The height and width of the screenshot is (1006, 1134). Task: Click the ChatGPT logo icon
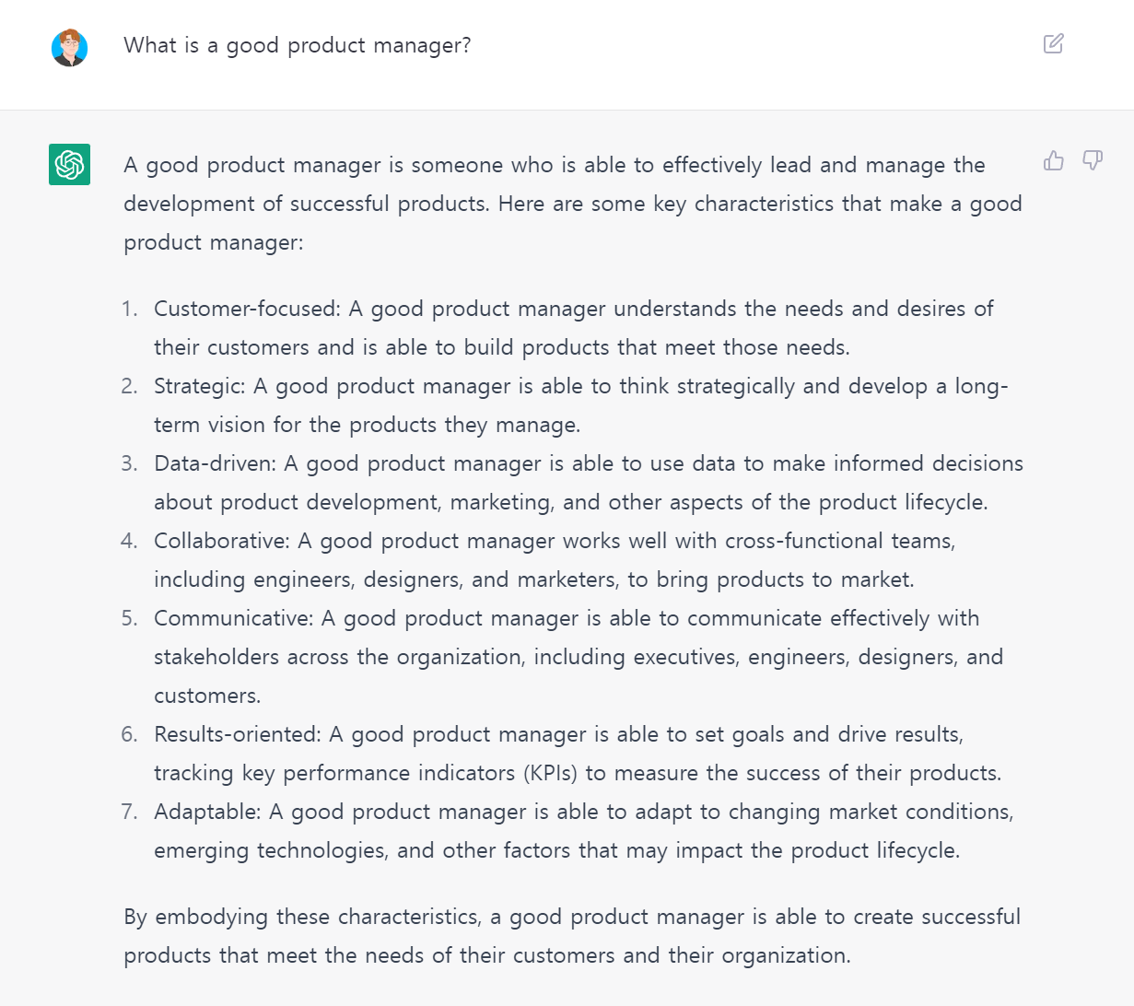70,165
